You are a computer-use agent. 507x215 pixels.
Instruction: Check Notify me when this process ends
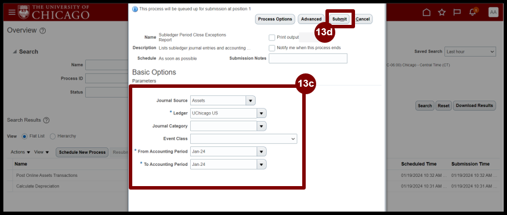pyautogui.click(x=272, y=48)
